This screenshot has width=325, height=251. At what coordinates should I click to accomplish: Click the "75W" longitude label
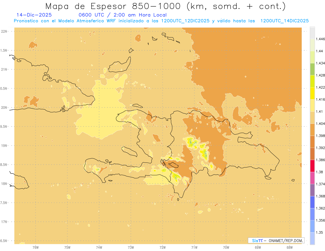tap(67, 247)
